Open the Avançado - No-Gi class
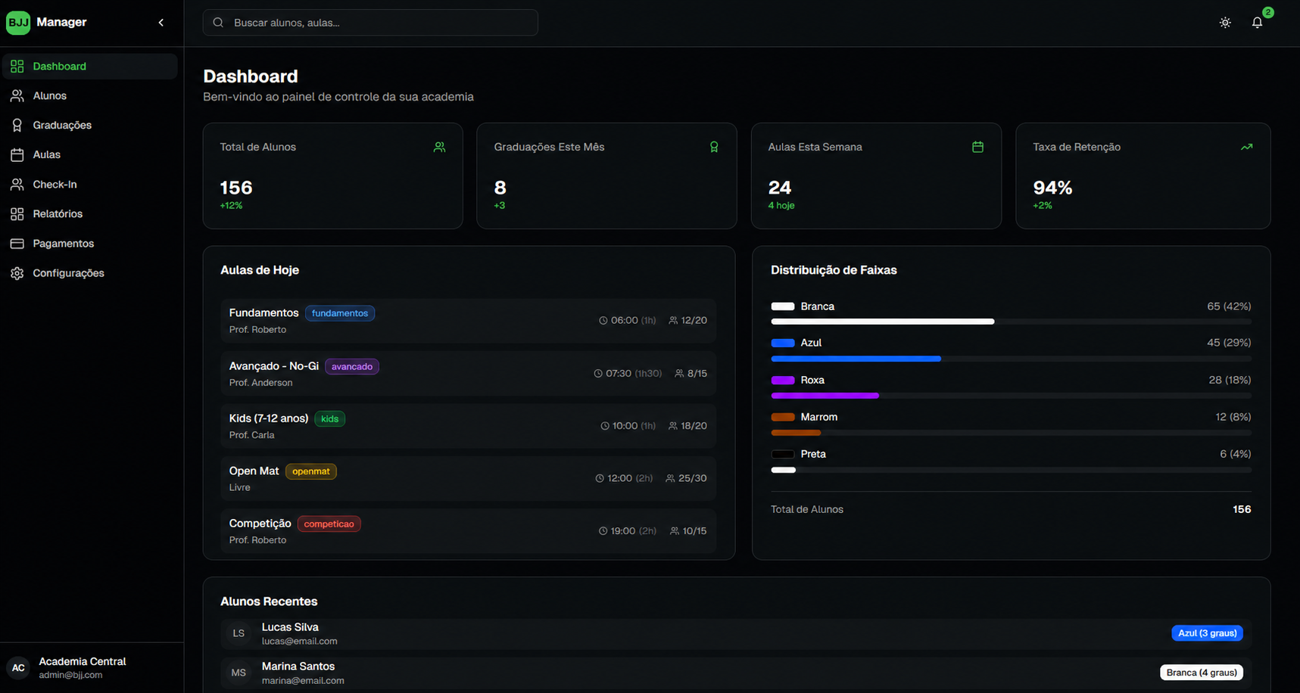 (469, 374)
